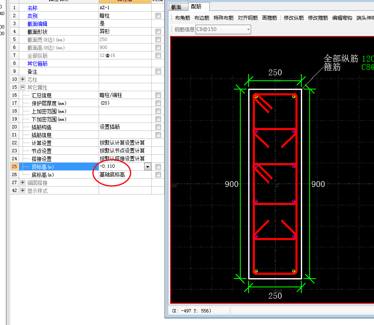The width and height of the screenshot is (374, 325).
Task: Select the 按默认搭接设置计算 value cell
Action: 125,159
